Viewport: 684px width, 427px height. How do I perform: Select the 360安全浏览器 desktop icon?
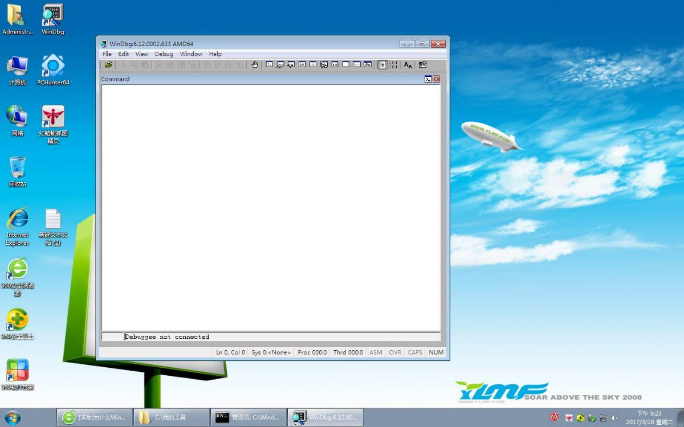click(x=17, y=277)
